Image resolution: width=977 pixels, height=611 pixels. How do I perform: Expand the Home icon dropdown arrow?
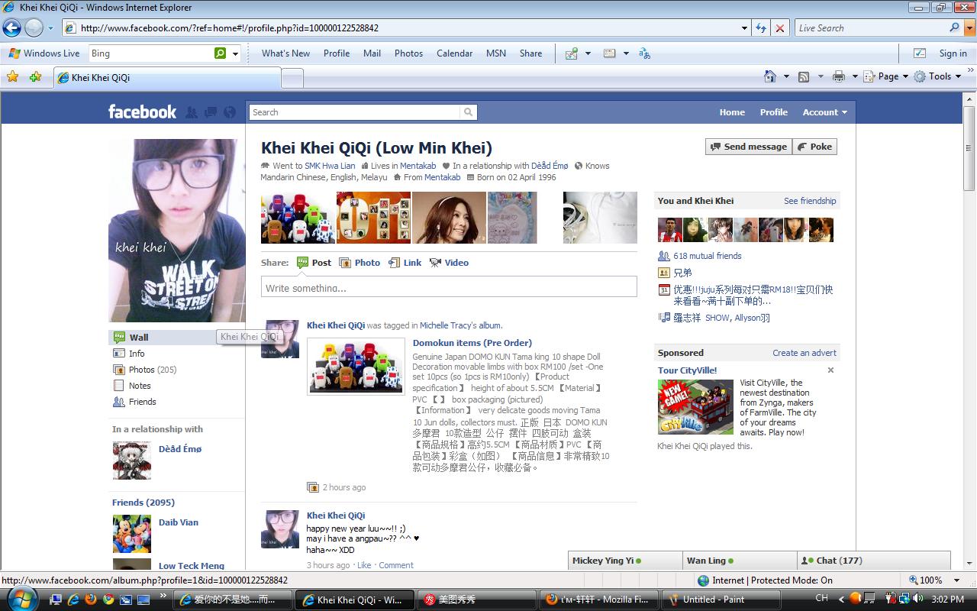(x=786, y=76)
